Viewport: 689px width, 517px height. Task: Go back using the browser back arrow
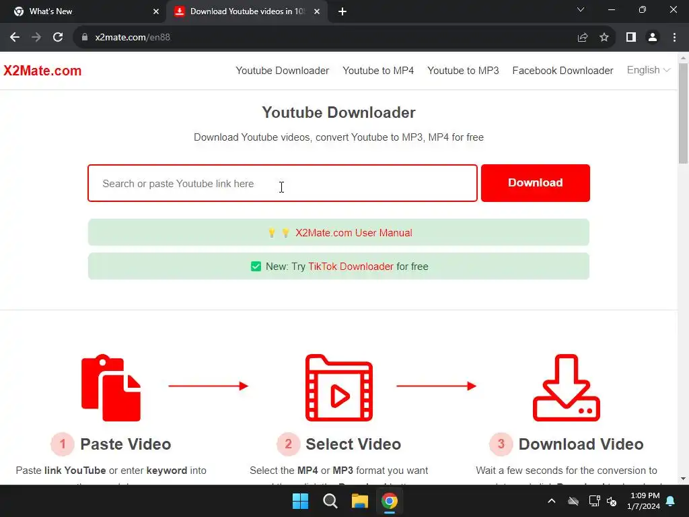pyautogui.click(x=15, y=38)
